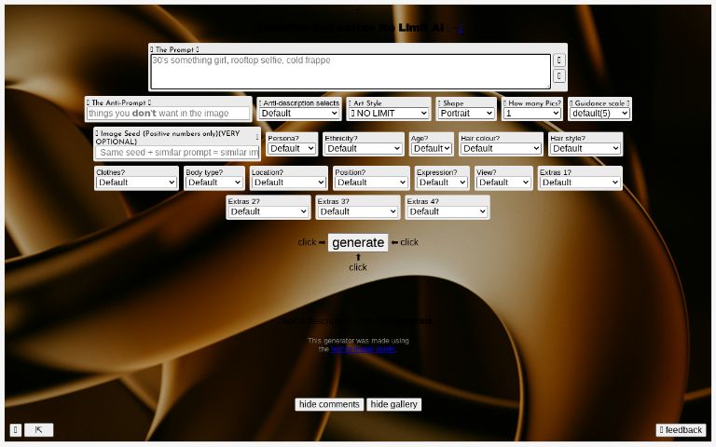Open the Anti-description selects dropdown
The height and width of the screenshot is (447, 716).
tap(299, 114)
